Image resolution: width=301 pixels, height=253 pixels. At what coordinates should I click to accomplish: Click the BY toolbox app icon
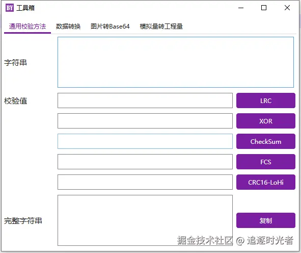[10, 8]
